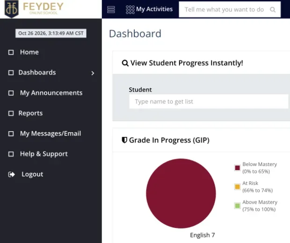Click the 'English 7' chart label
Image resolution: width=290 pixels, height=243 pixels.
[203, 235]
